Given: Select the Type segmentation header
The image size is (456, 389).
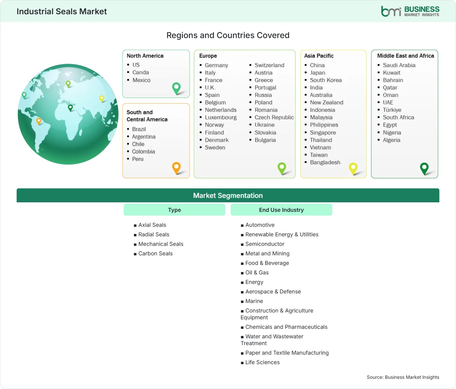Looking at the screenshot, I should 174,210.
